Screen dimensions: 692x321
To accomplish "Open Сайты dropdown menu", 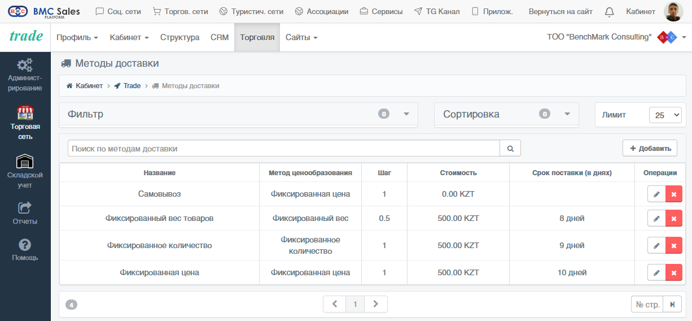I will point(301,37).
